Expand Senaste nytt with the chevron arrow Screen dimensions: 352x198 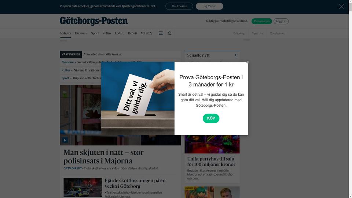(235, 55)
